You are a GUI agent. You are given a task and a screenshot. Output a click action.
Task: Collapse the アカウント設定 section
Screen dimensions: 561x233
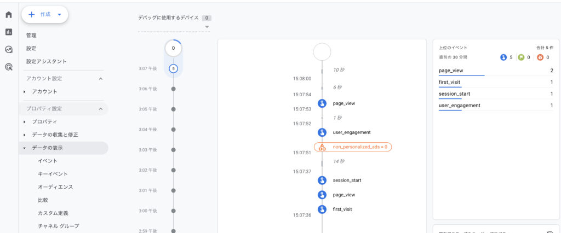100,79
